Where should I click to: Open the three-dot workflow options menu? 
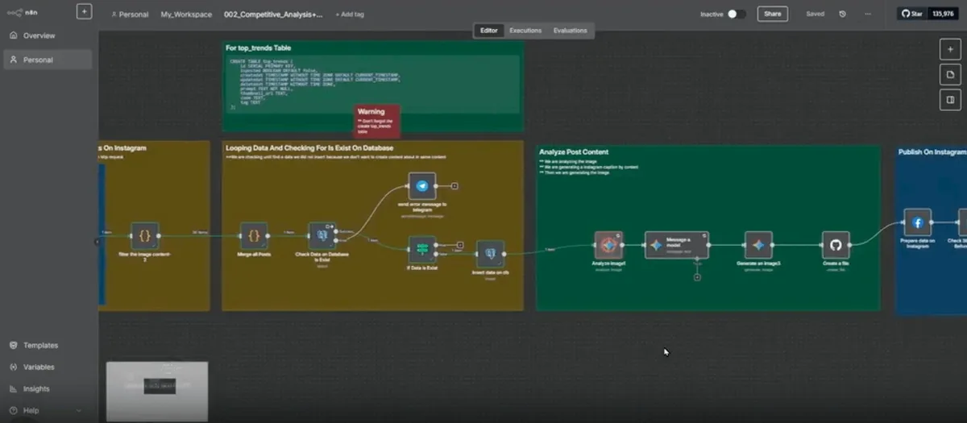click(x=867, y=14)
